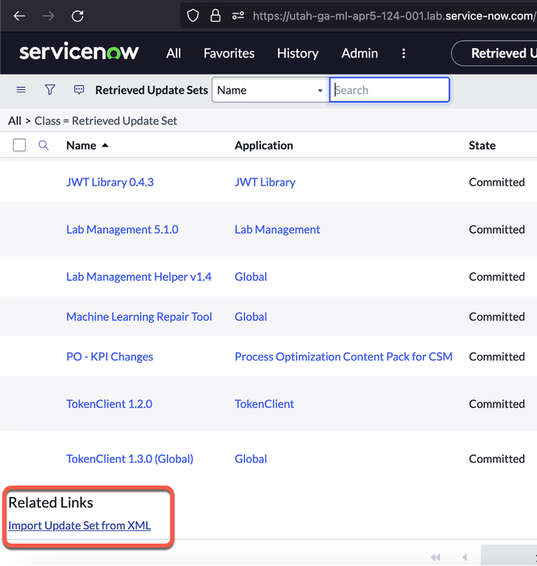Open the Admin menu
This screenshot has height=566, width=537.
[x=360, y=53]
